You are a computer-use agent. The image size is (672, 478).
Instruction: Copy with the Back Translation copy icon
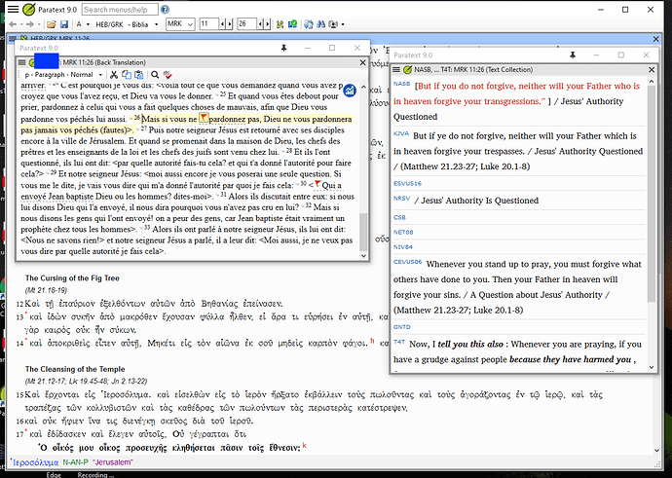click(127, 75)
